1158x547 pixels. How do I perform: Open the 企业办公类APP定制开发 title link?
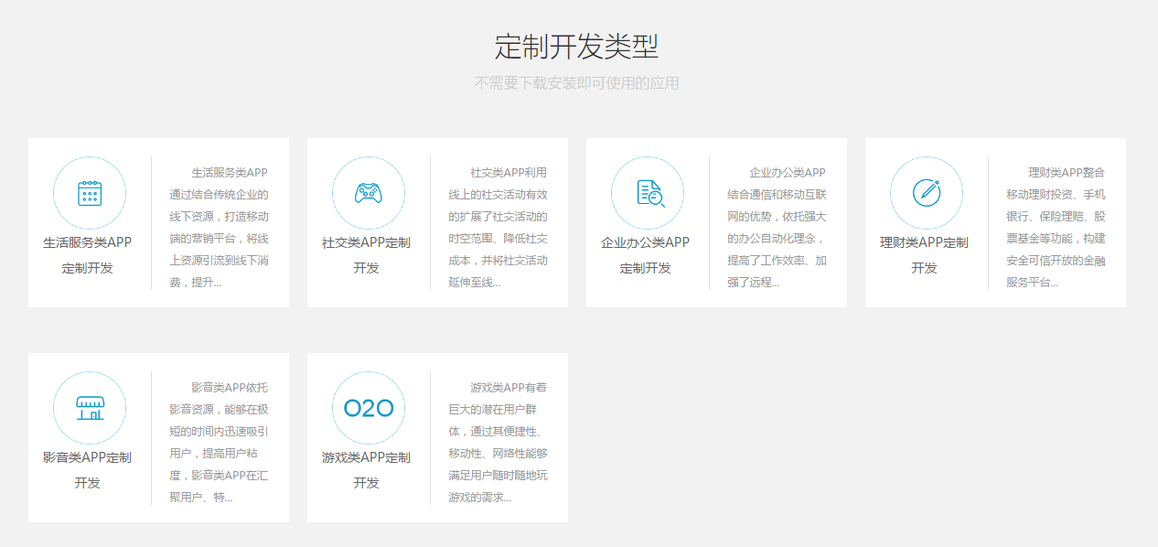(x=646, y=255)
